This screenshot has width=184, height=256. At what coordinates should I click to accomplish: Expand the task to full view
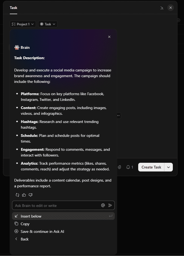(x=162, y=8)
